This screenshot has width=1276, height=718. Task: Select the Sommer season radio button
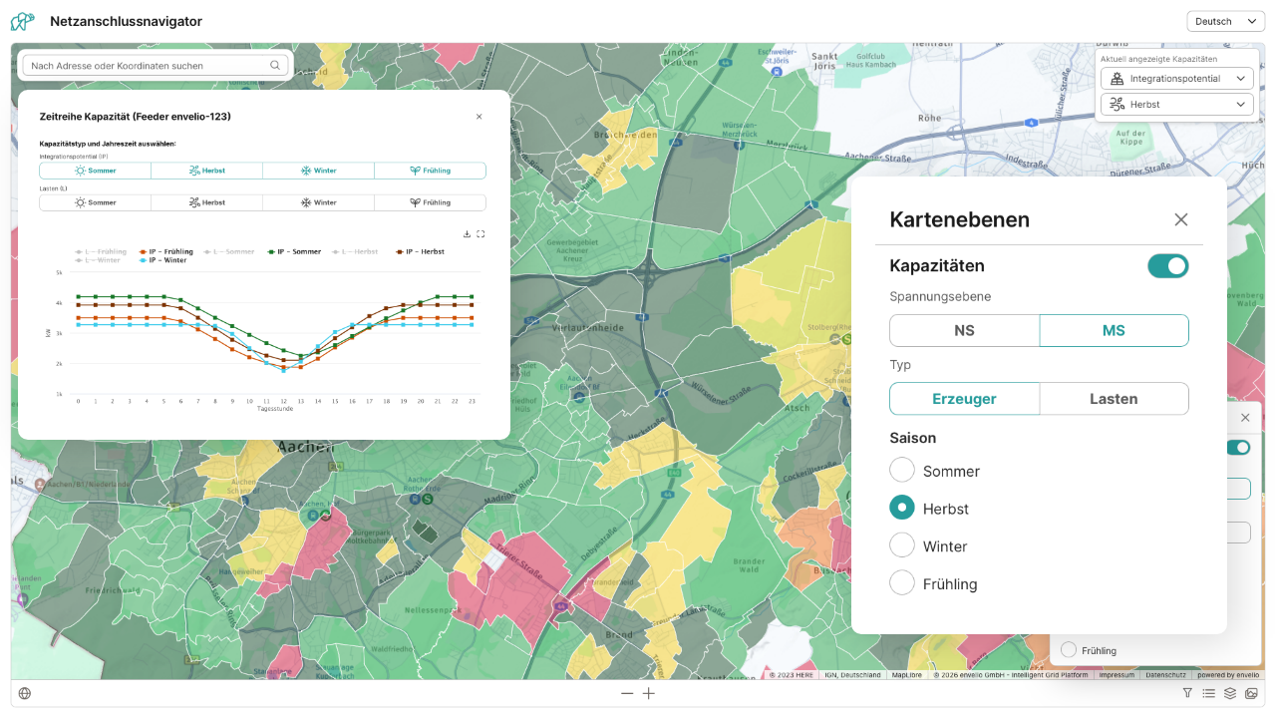pyautogui.click(x=902, y=471)
